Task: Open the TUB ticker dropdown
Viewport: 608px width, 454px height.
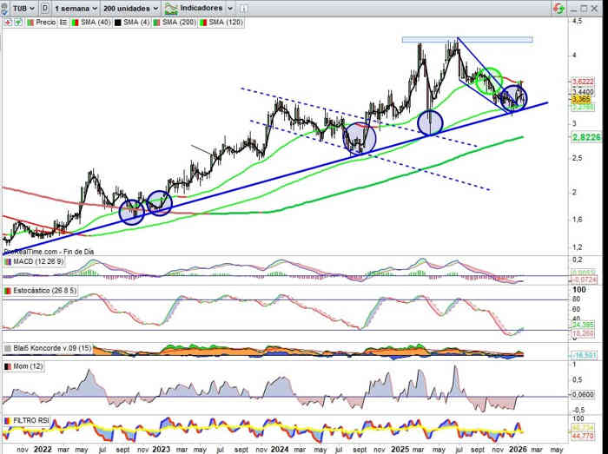Action: pos(19,7)
